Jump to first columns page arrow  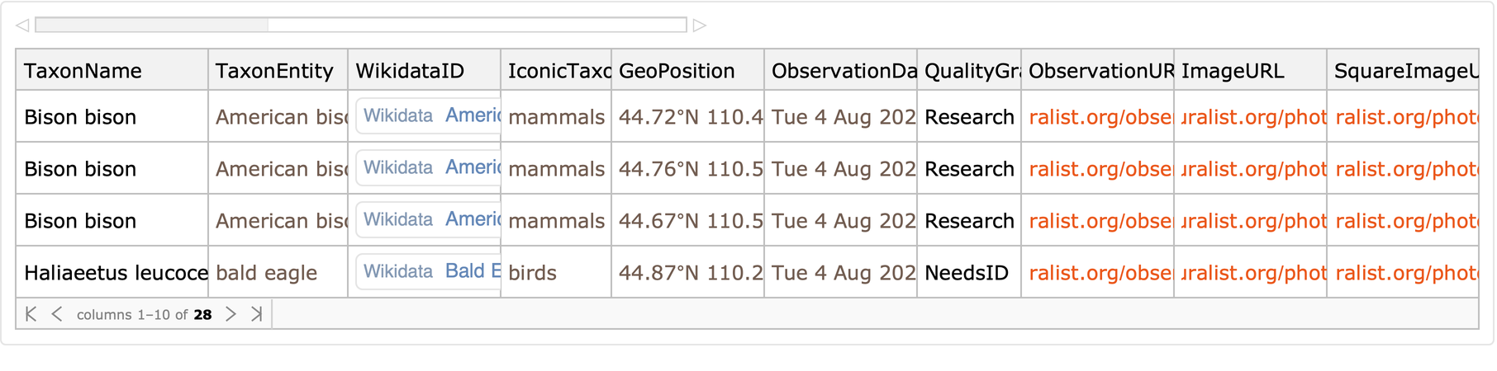31,314
